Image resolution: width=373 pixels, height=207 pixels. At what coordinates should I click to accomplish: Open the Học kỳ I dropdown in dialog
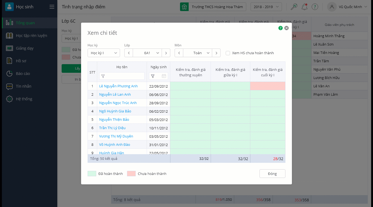pos(104,53)
